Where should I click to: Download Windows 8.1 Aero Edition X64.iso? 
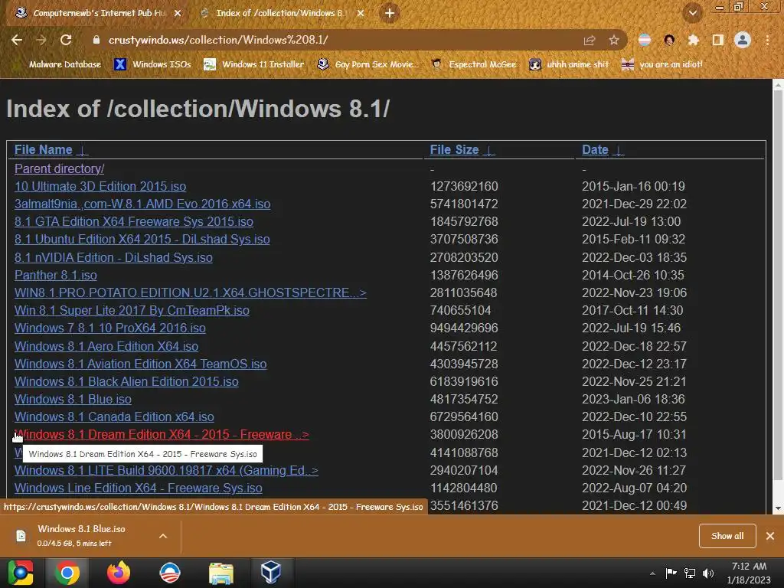[x=106, y=346]
